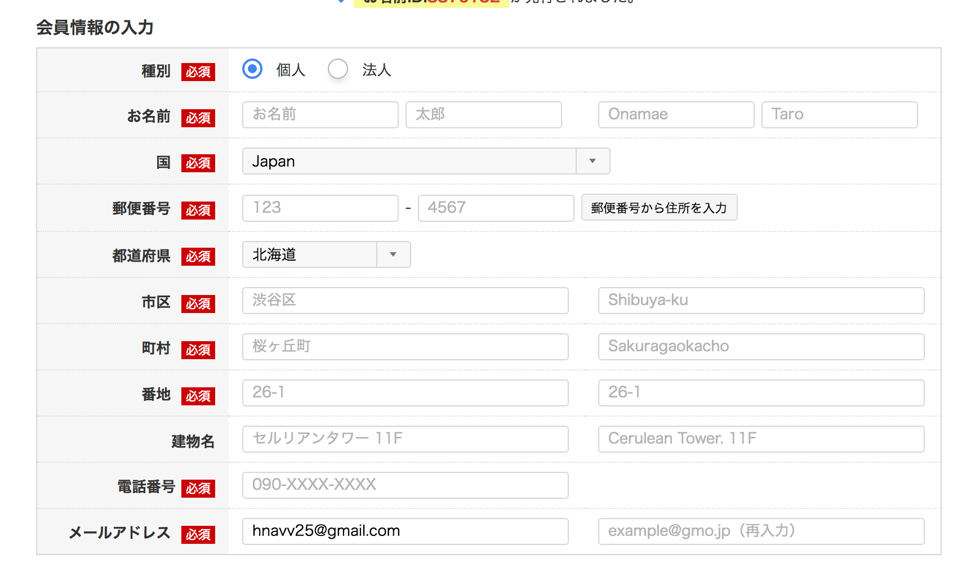Click the 4567 postal code field
Viewport: 962px width, 581px height.
click(496, 208)
